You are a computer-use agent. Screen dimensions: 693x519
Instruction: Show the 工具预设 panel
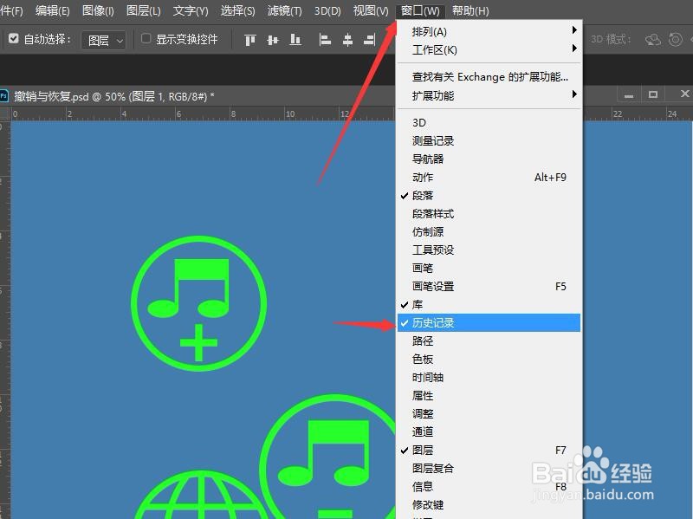pos(489,250)
